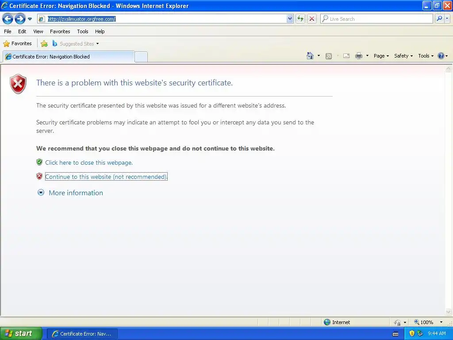Open the Favorites menu

[60, 31]
